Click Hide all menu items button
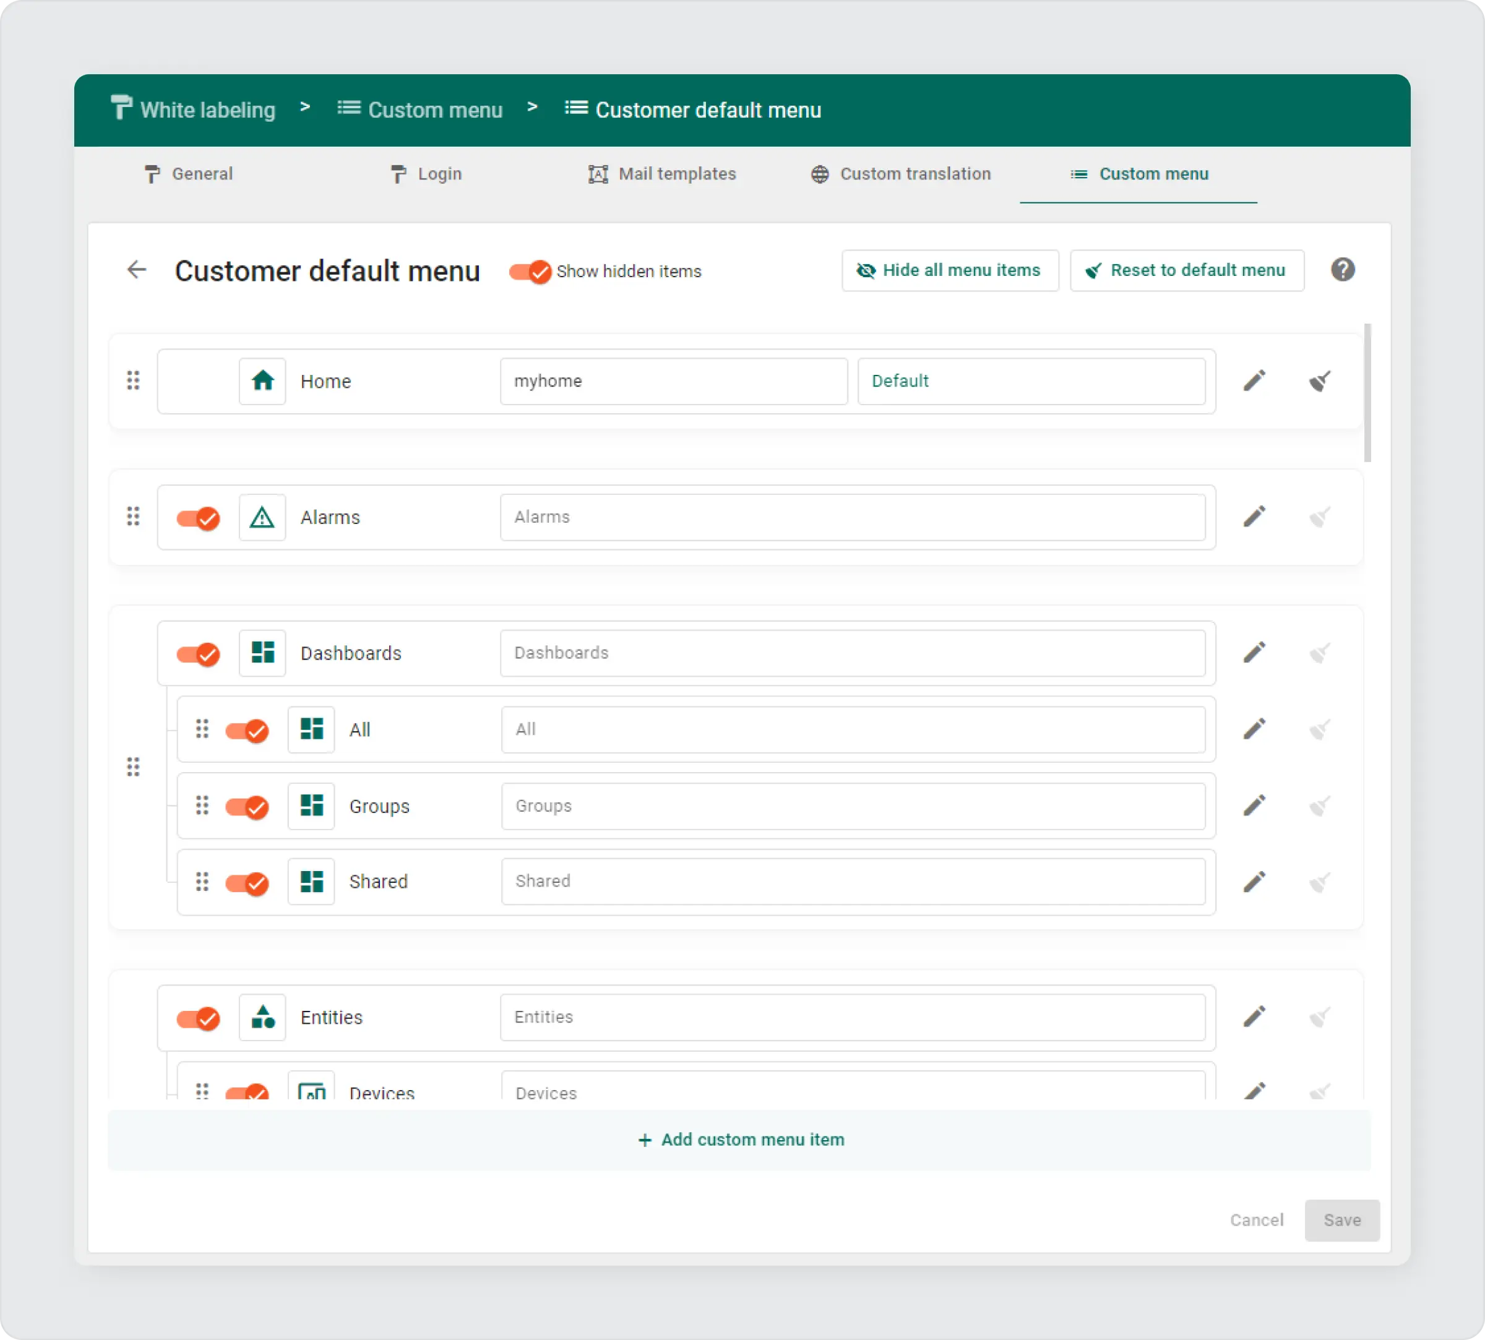This screenshot has width=1485, height=1340. click(x=950, y=270)
